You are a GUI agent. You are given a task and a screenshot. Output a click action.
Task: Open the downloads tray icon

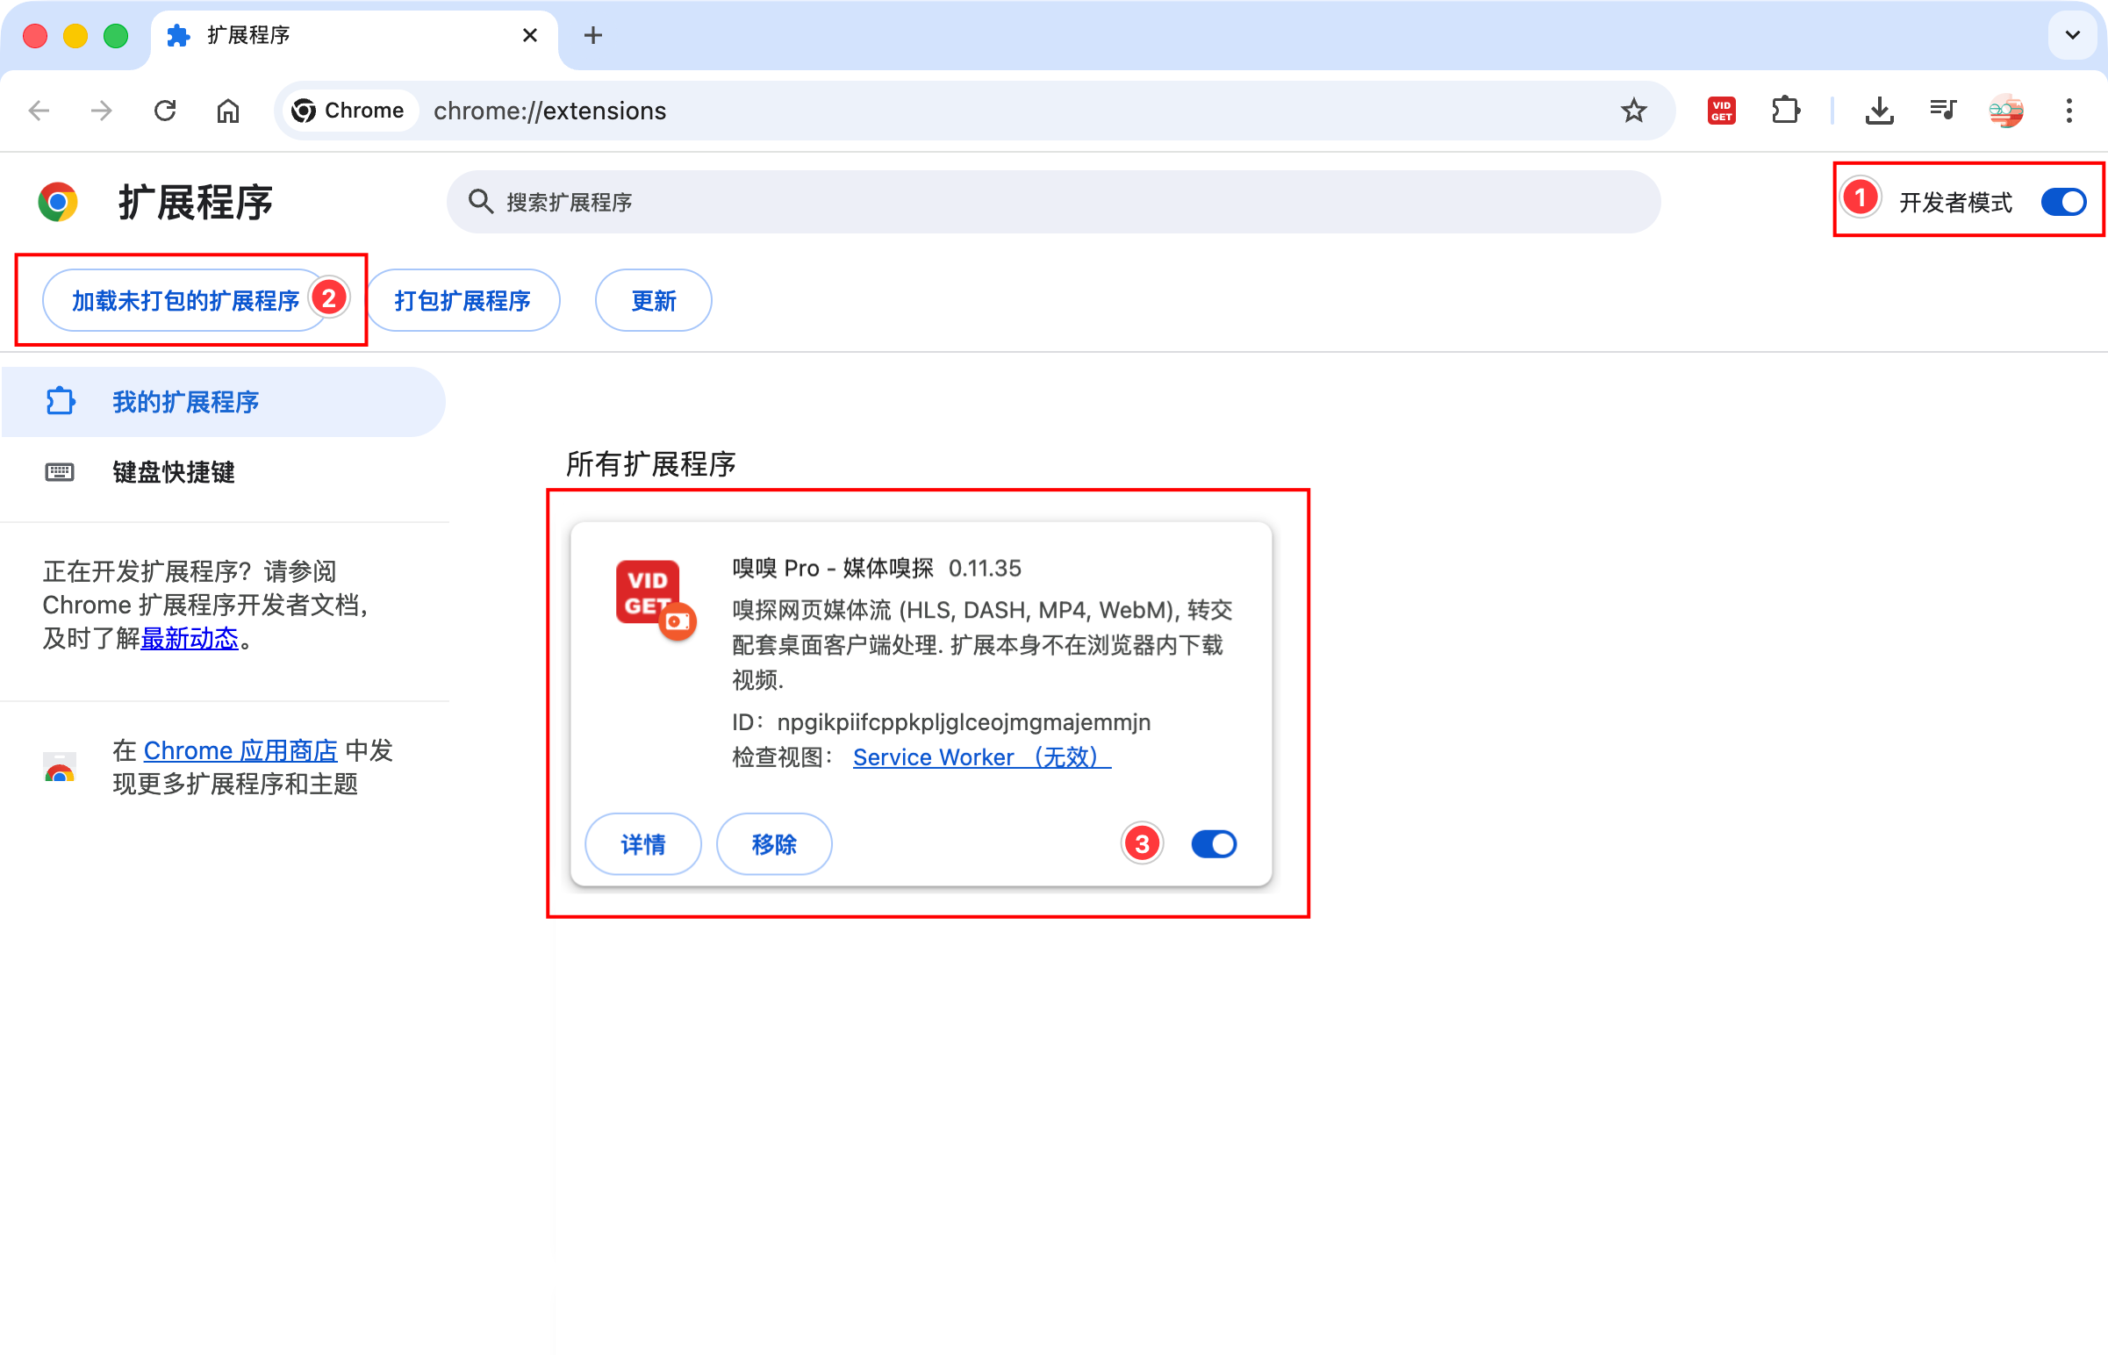[1879, 111]
